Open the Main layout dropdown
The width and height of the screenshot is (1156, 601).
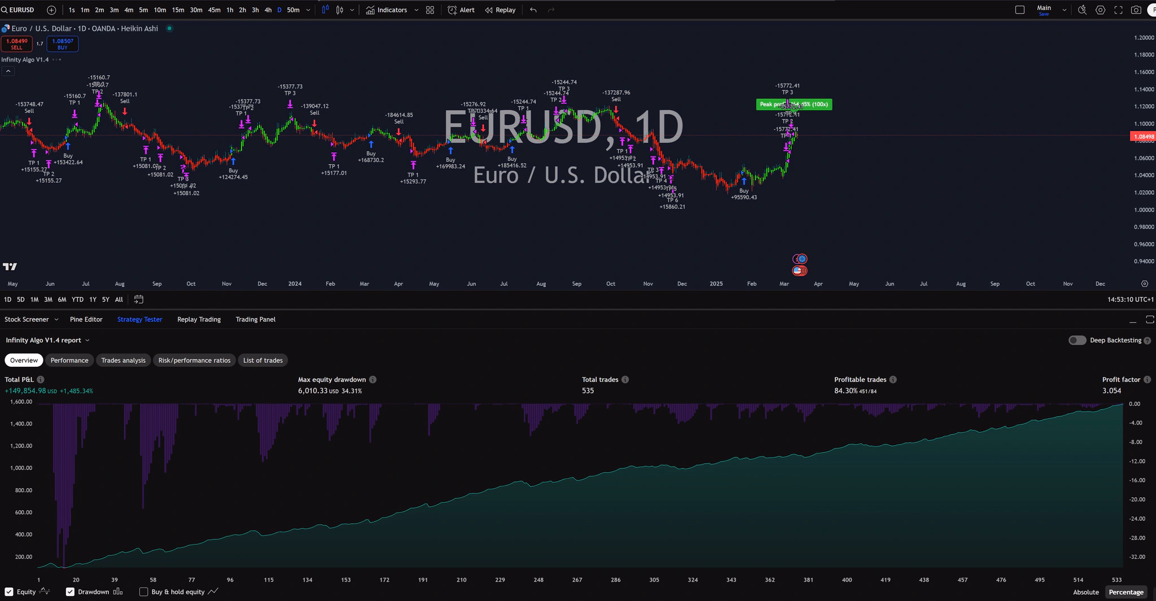coord(1063,8)
